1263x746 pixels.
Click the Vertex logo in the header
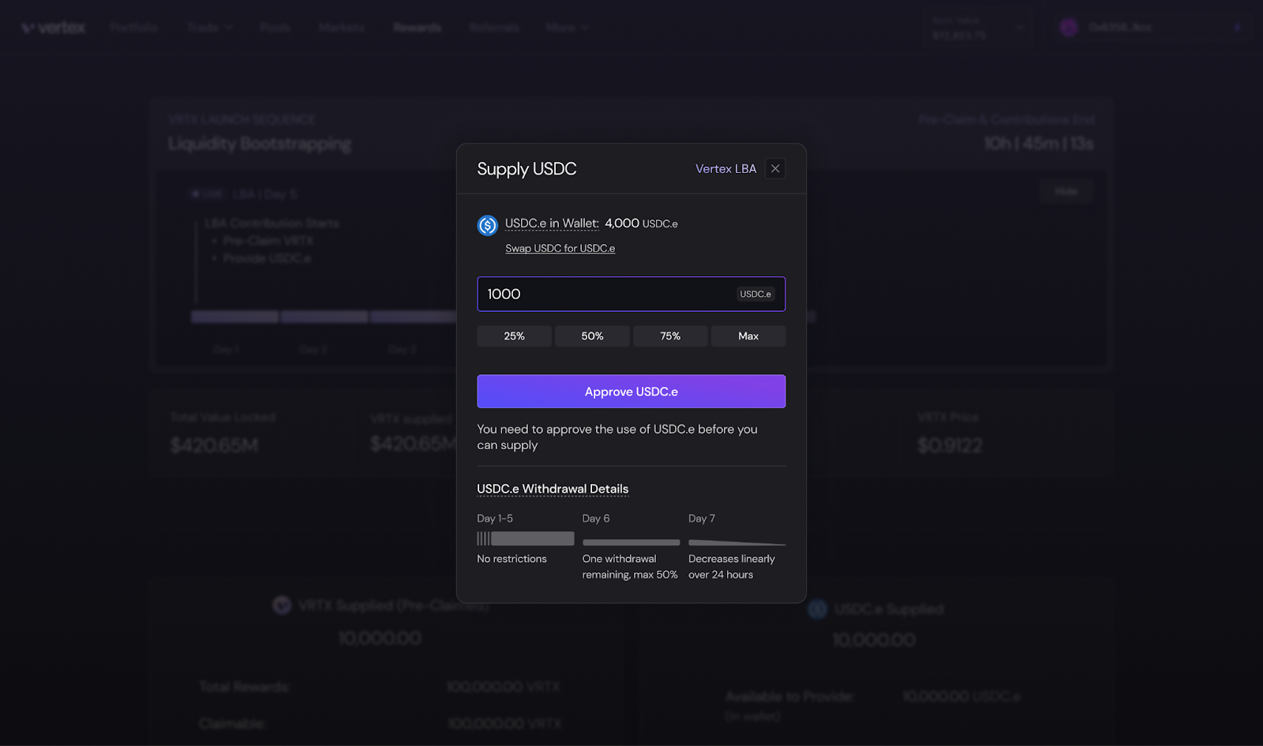click(54, 28)
